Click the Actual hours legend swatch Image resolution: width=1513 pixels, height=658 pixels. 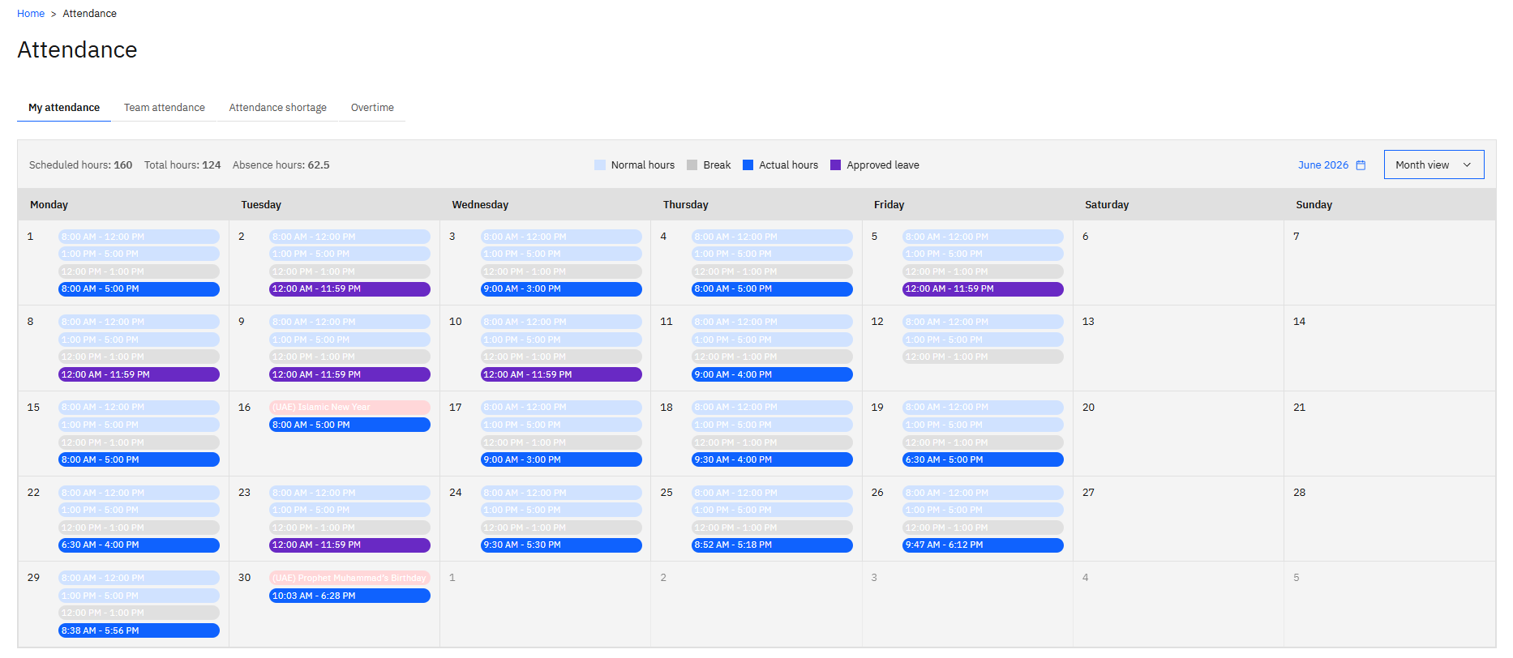[748, 165]
